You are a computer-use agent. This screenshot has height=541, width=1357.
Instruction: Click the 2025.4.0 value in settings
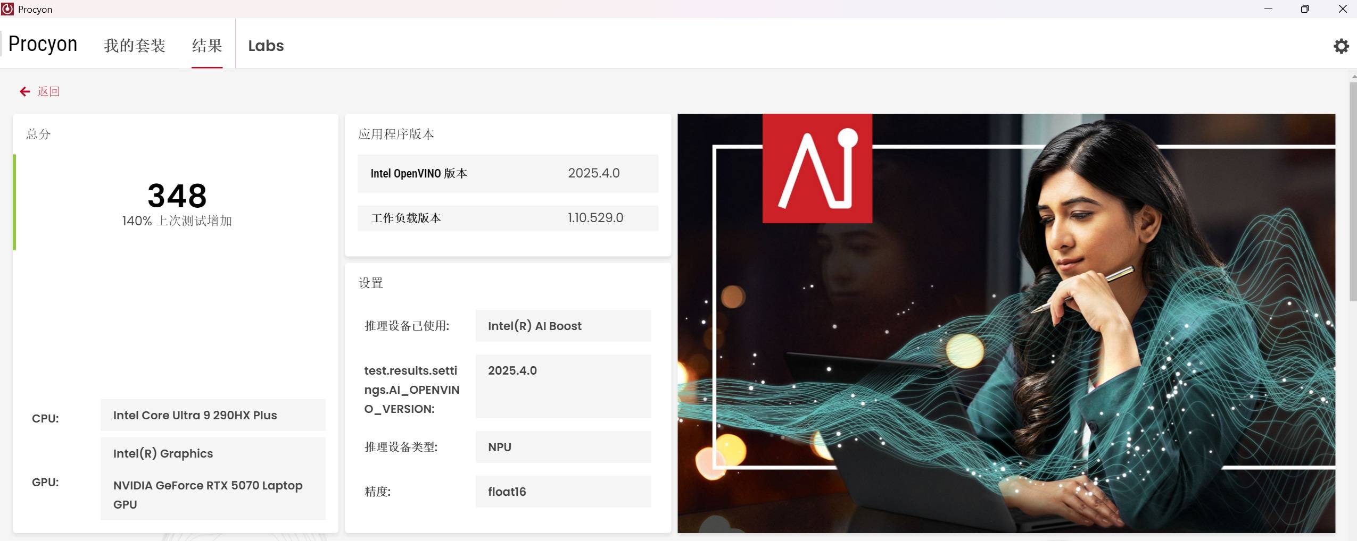[564, 386]
